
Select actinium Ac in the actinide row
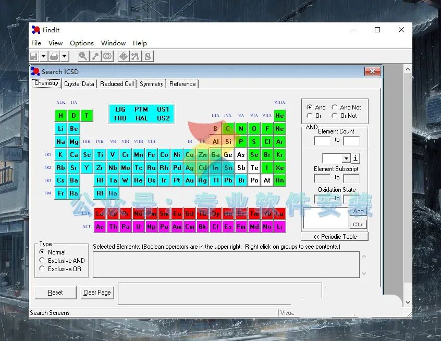coord(100,227)
